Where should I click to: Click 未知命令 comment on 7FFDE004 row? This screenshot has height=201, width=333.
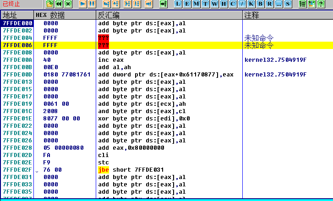259,38
